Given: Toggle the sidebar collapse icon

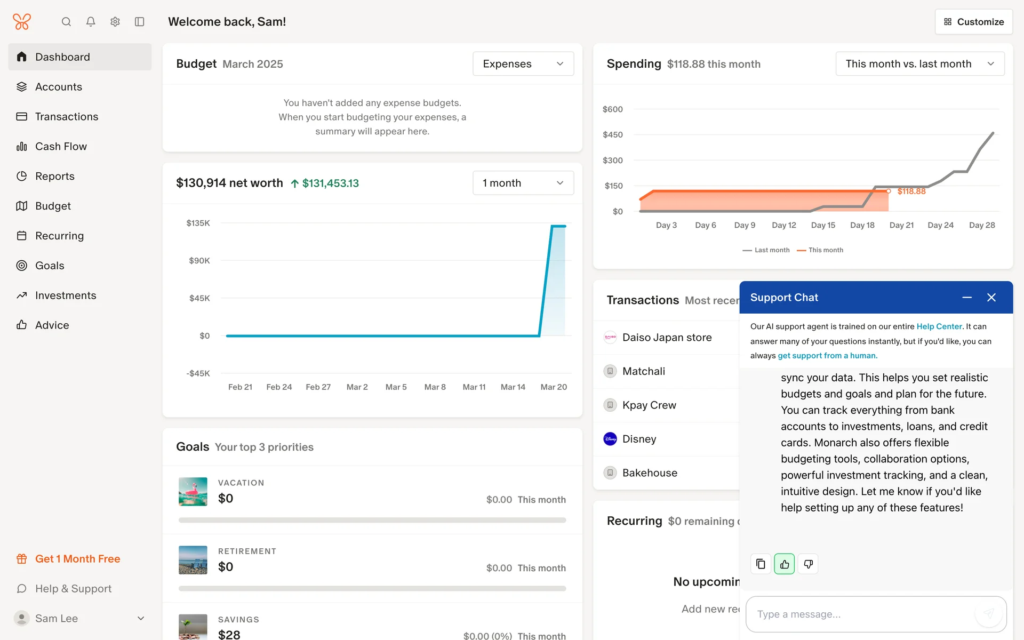Looking at the screenshot, I should coord(140,22).
